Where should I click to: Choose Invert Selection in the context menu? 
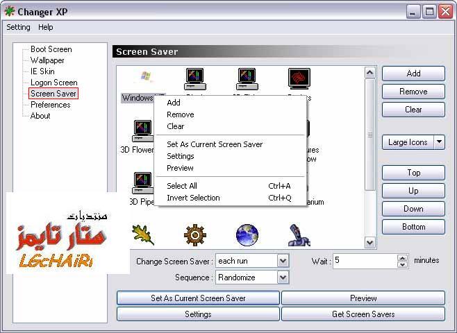(231, 198)
